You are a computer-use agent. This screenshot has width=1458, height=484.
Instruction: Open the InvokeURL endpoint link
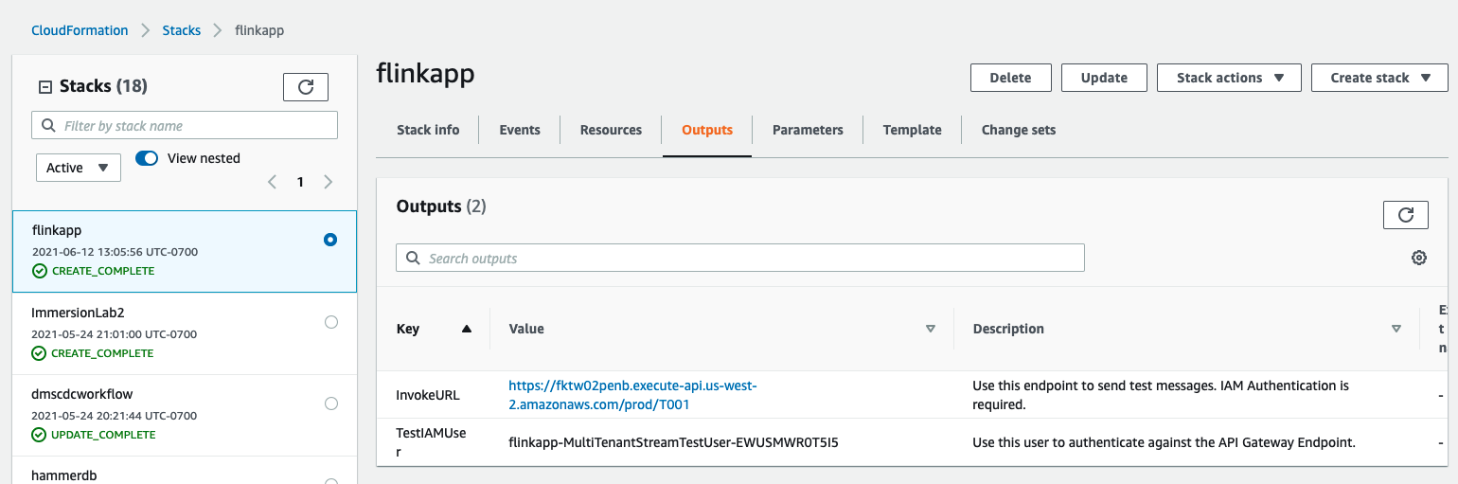pos(632,395)
